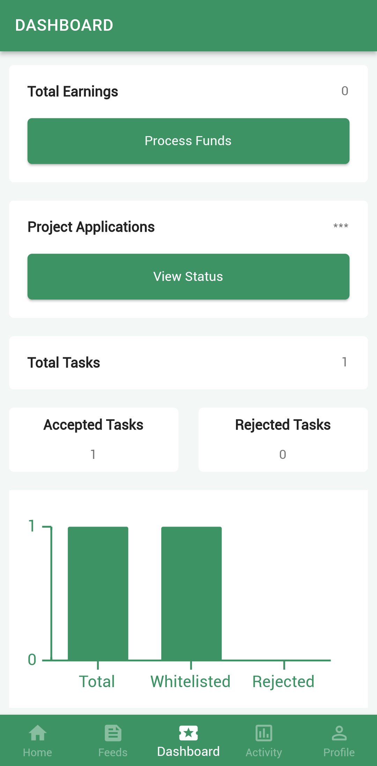The width and height of the screenshot is (377, 766).
Task: Tap the Home house icon
Action: click(38, 733)
